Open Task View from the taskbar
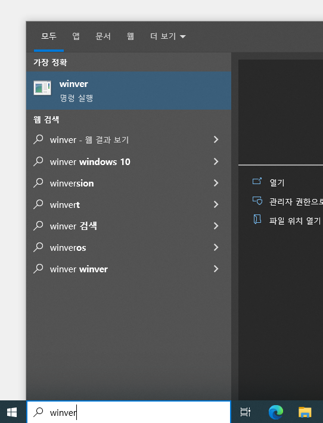The height and width of the screenshot is (423, 323). [246, 412]
